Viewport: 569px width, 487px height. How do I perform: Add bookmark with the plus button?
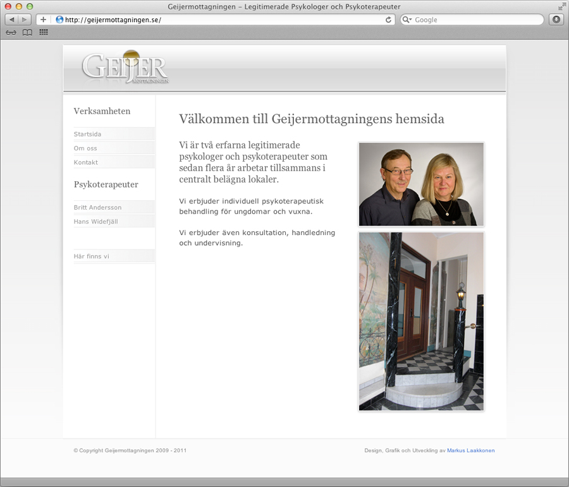point(43,20)
